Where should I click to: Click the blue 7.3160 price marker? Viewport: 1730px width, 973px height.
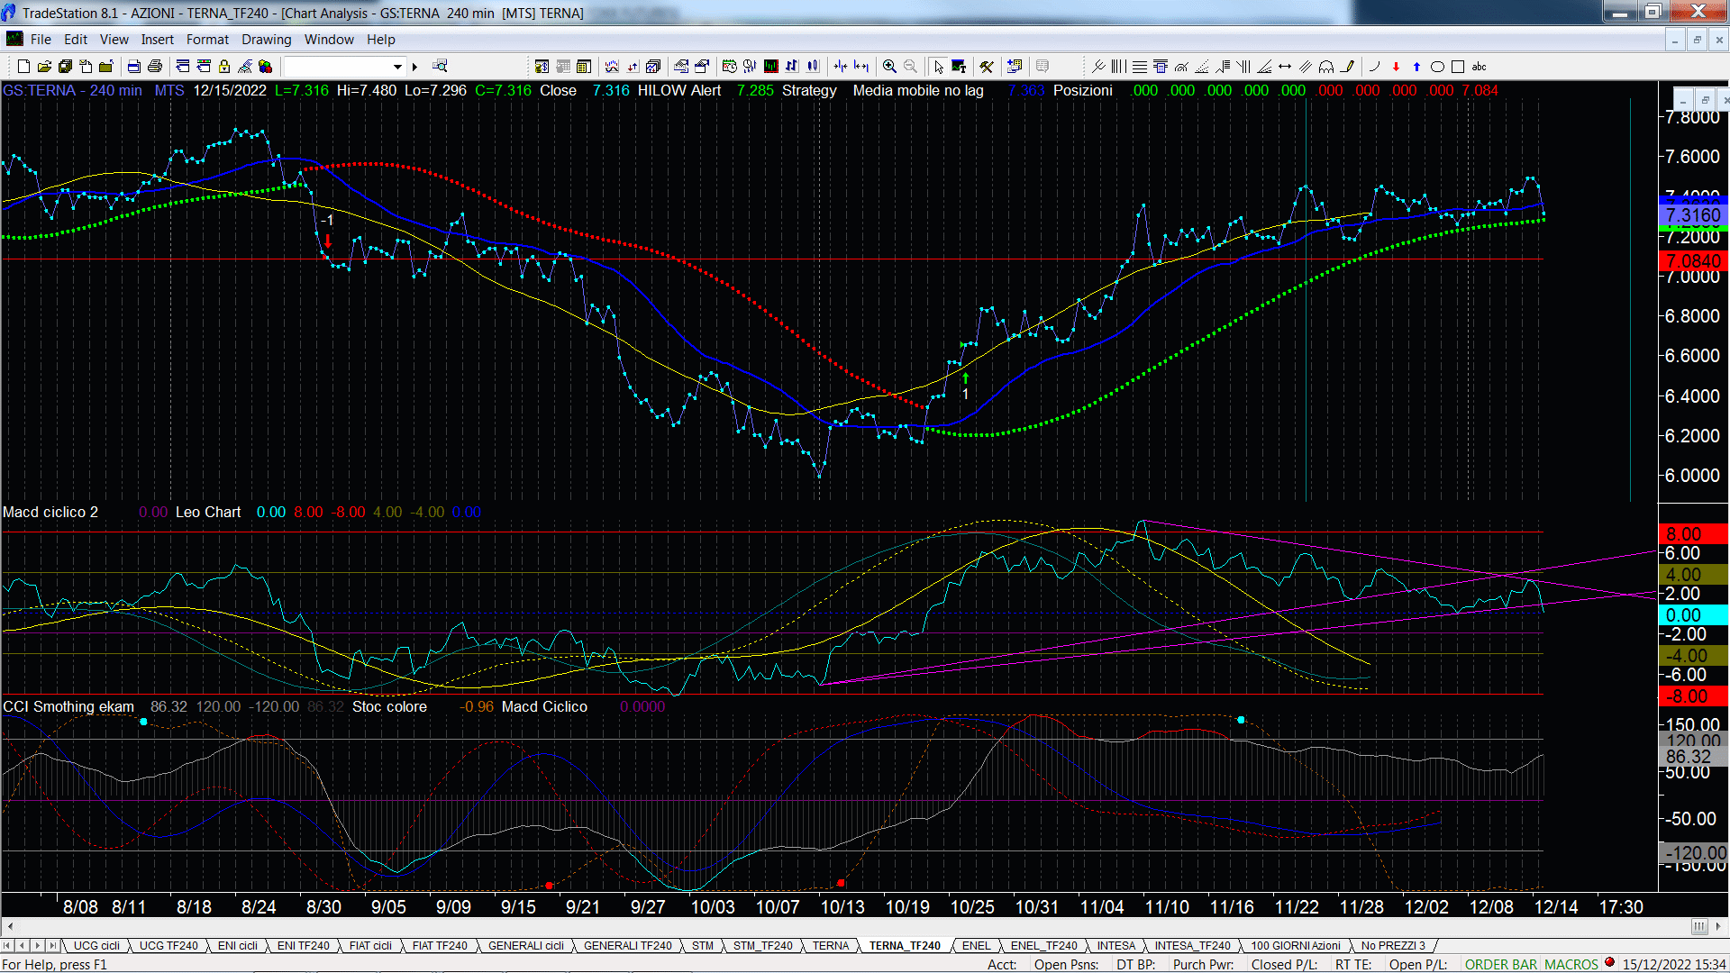click(x=1693, y=215)
